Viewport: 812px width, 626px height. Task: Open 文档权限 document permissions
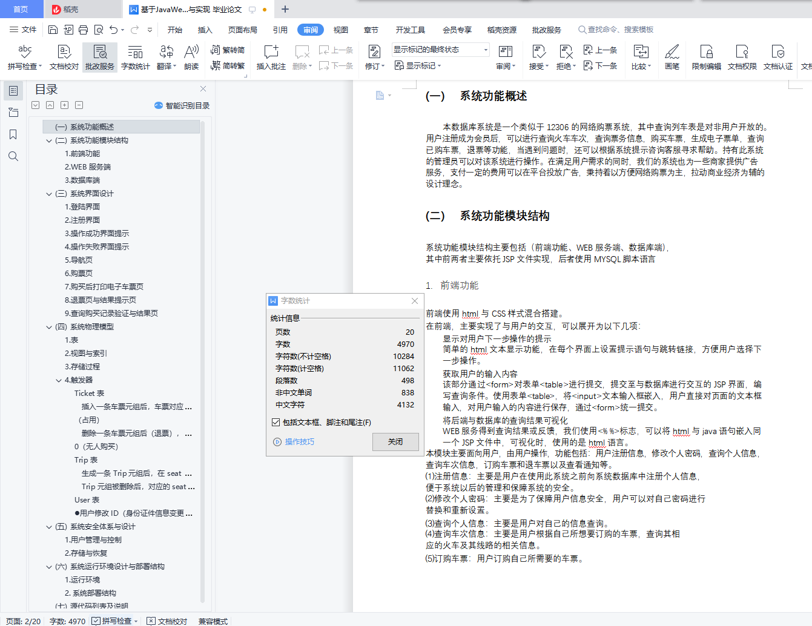pyautogui.click(x=742, y=58)
